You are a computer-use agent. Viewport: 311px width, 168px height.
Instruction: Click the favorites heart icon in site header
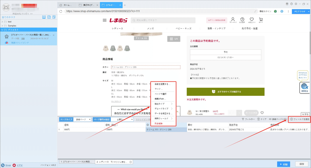pos(252,20)
